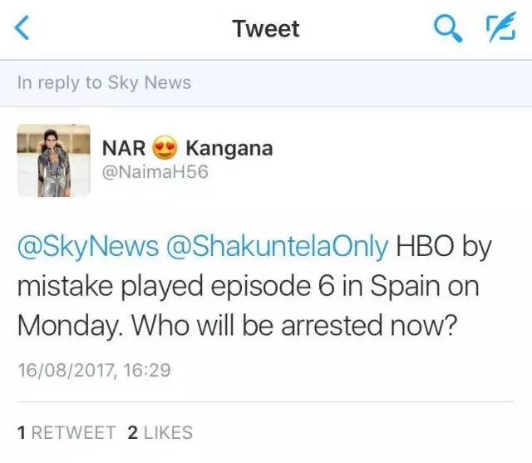The image size is (532, 463).
Task: Click the NAR part of the display name
Action: 124,149
